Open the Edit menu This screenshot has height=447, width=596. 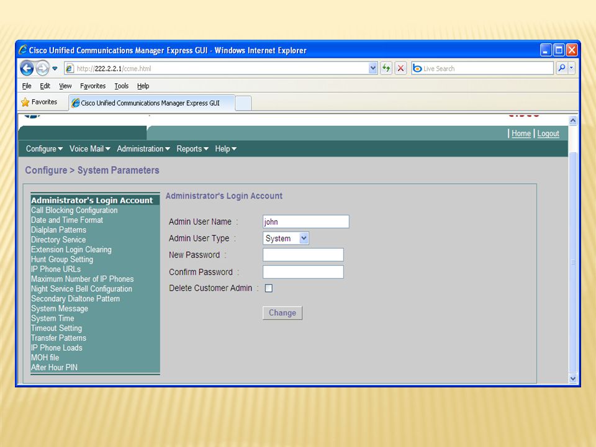tap(45, 86)
